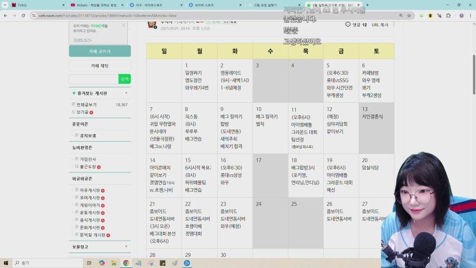
Task: Launch Copilot from the taskbar
Action: (102, 263)
